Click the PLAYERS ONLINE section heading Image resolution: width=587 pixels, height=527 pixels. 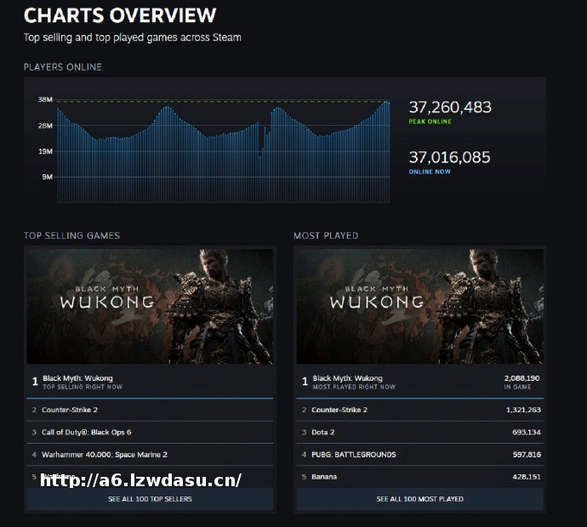pyautogui.click(x=62, y=67)
